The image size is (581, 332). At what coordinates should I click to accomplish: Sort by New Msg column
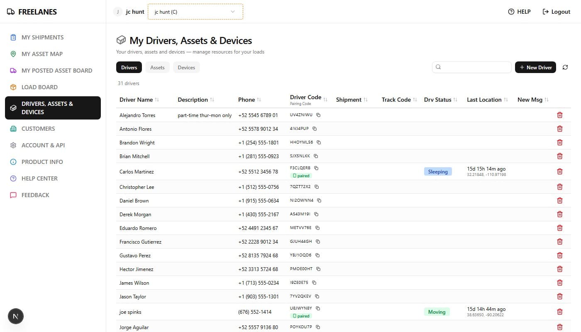tap(533, 100)
